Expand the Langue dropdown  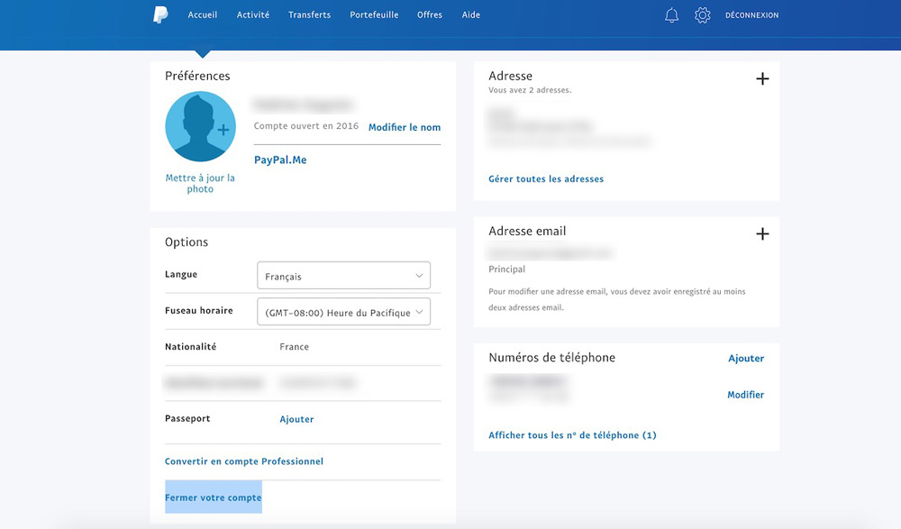(343, 276)
